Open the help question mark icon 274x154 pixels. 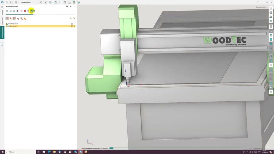point(258,2)
